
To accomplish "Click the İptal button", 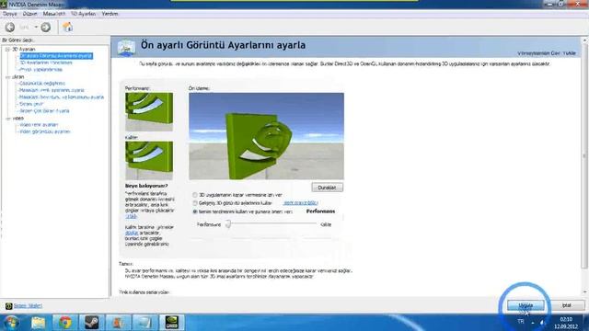I will (x=567, y=305).
